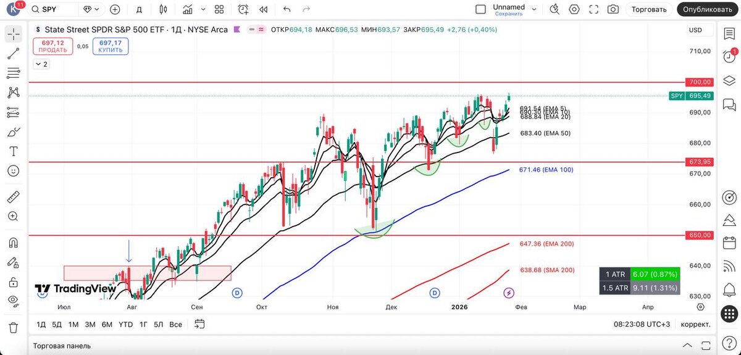Select the crosshair cursor tool

[13, 35]
